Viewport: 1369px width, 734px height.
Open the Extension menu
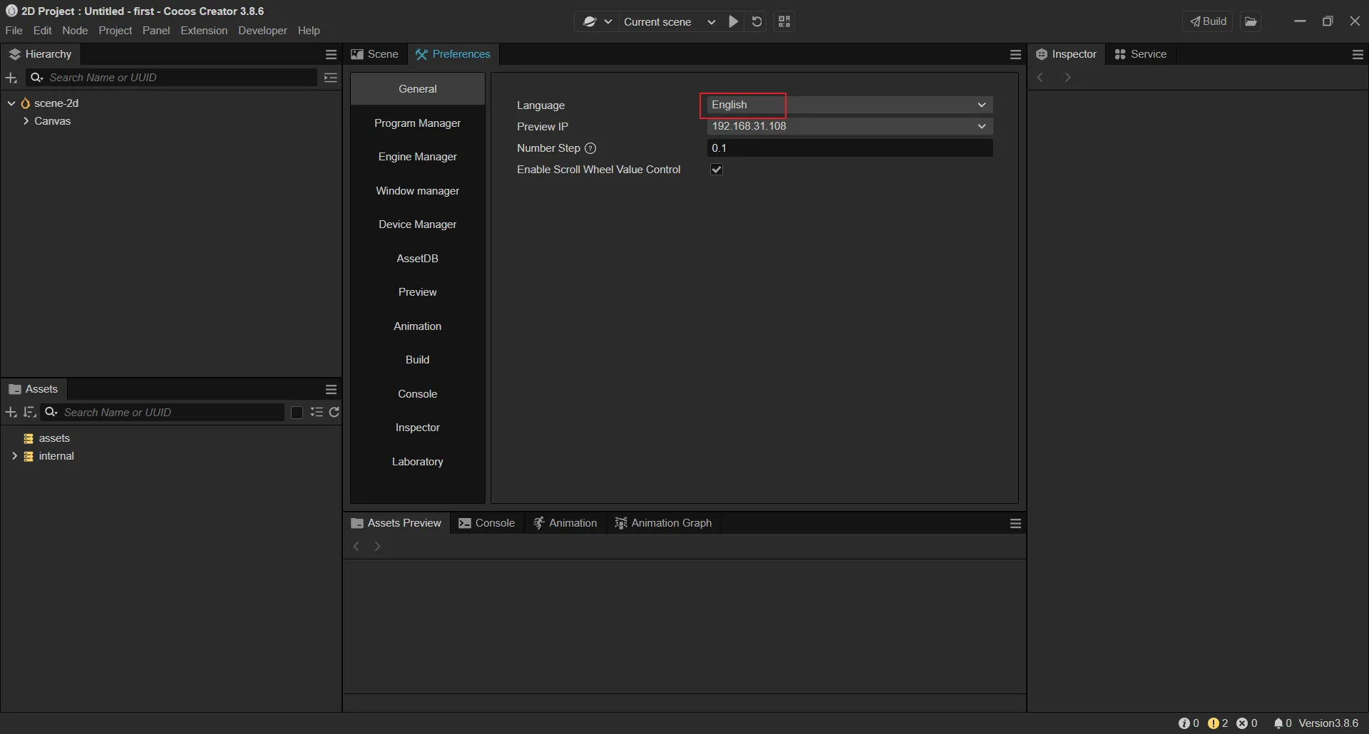(204, 31)
